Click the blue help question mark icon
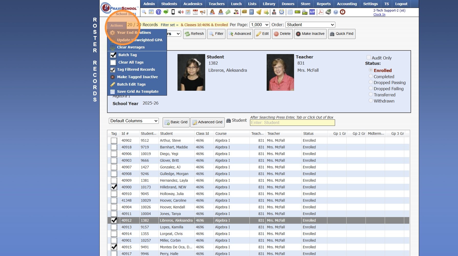The image size is (458, 256). pos(336,12)
